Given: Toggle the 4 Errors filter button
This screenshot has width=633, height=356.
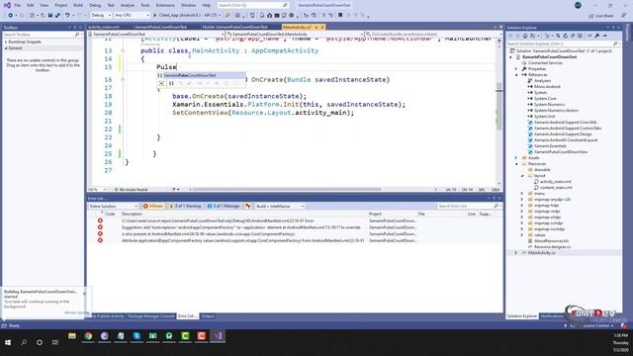Looking at the screenshot, I should 153,207.
